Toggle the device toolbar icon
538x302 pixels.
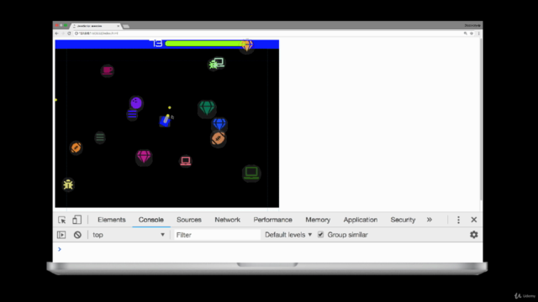pyautogui.click(x=76, y=220)
